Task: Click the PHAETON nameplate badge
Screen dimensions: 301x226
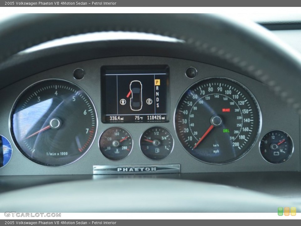Action: pyautogui.click(x=136, y=169)
